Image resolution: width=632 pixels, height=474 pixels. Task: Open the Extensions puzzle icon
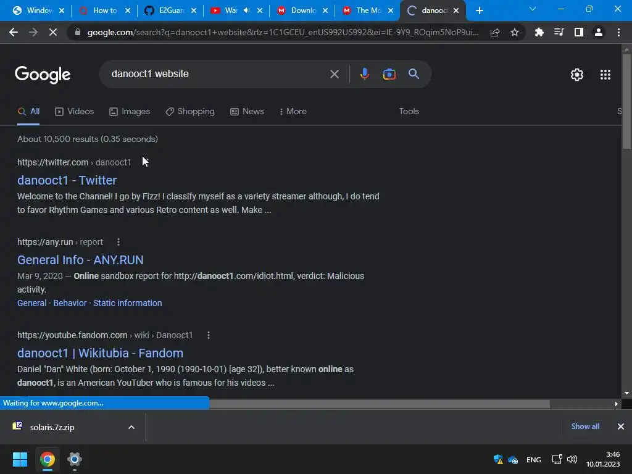tap(539, 32)
